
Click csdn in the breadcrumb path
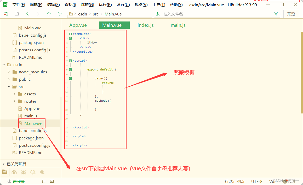click(x=83, y=14)
